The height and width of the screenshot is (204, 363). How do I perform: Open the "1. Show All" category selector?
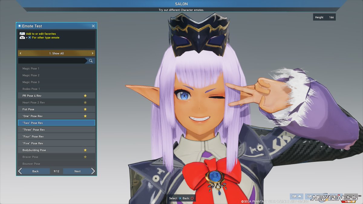coord(57,53)
